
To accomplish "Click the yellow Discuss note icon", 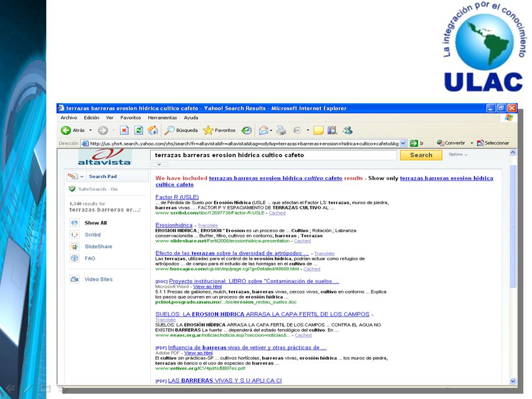I will 318,130.
